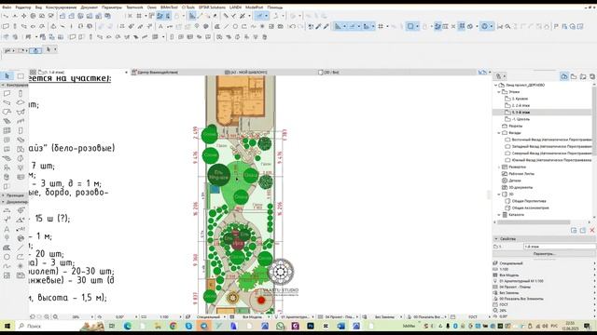Image resolution: width=597 pixels, height=335 pixels.
Task: Open the Windows Start menu
Action: click(7, 326)
